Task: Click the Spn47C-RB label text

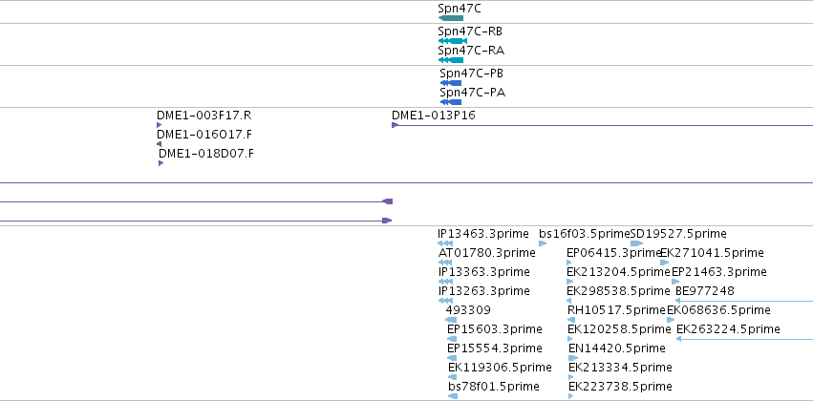Action: pyautogui.click(x=470, y=32)
